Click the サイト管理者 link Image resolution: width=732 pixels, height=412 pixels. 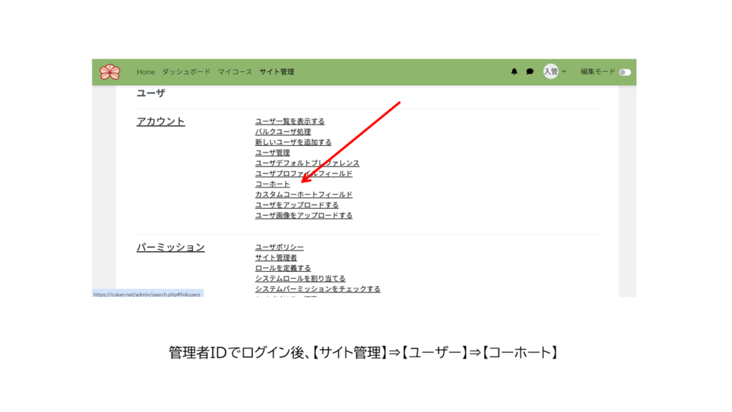[275, 257]
